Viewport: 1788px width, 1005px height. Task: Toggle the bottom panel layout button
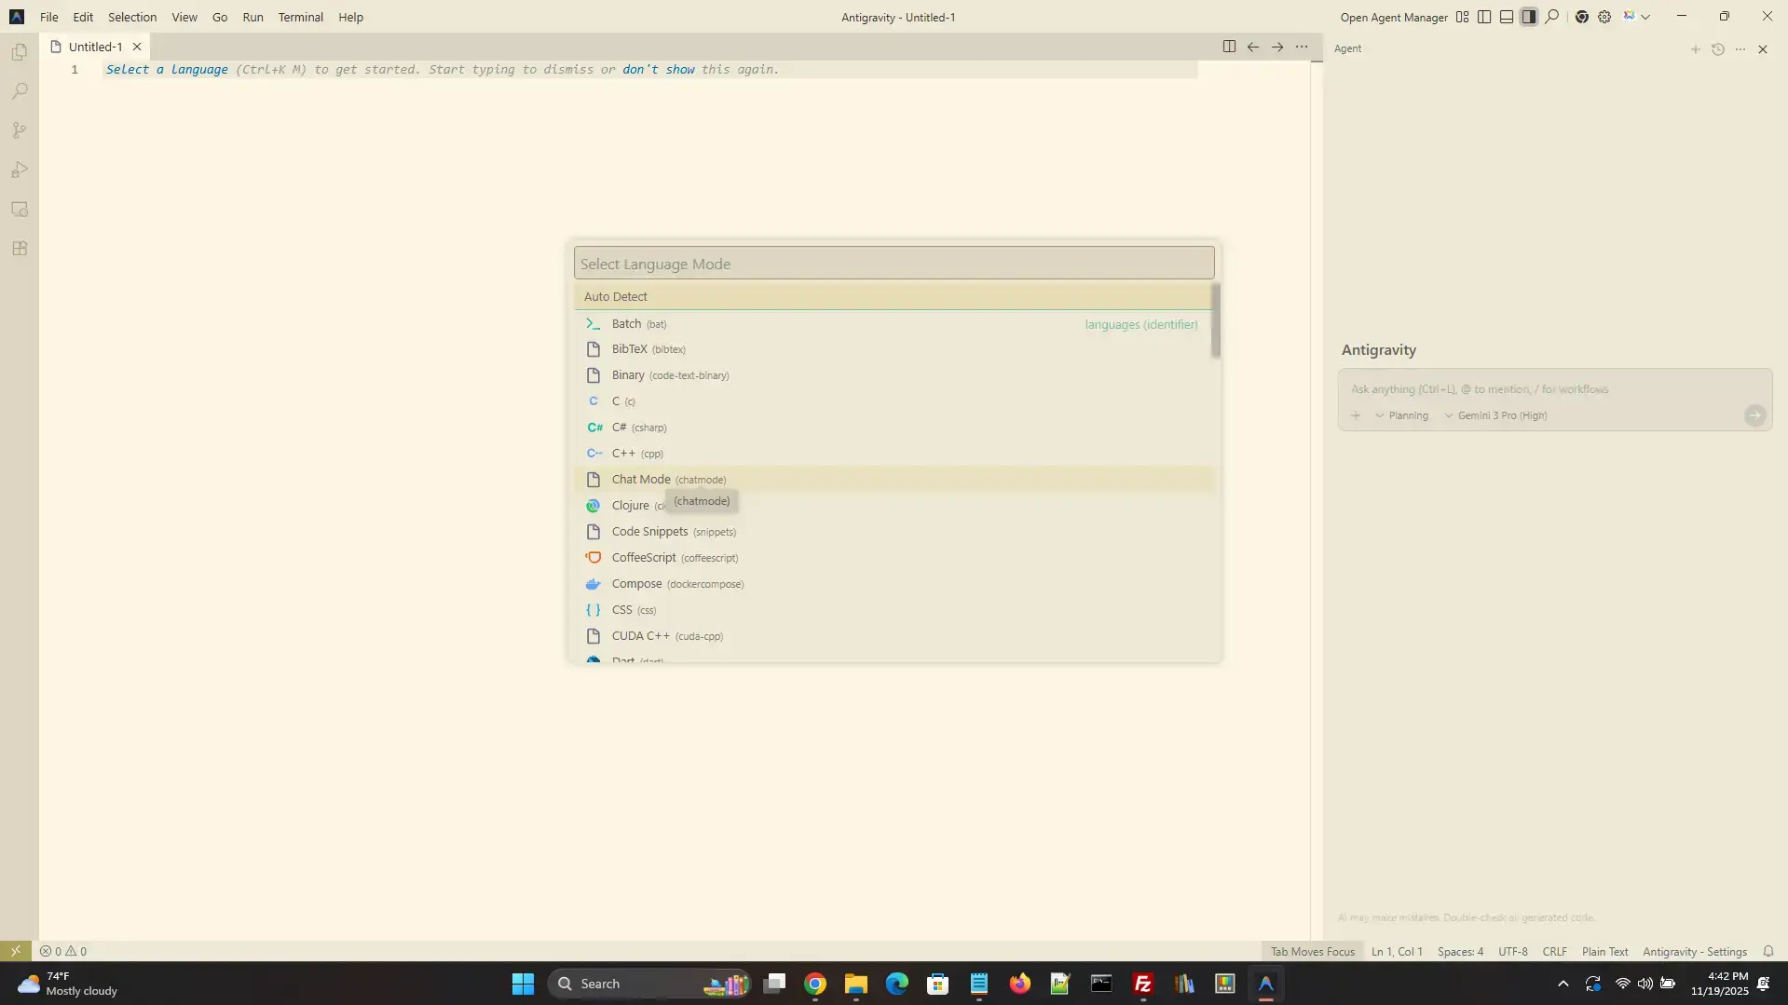(x=1507, y=17)
